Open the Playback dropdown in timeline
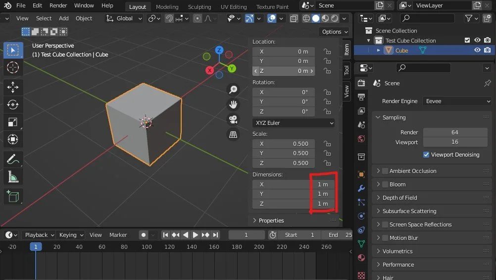The width and height of the screenshot is (496, 280). click(40, 235)
